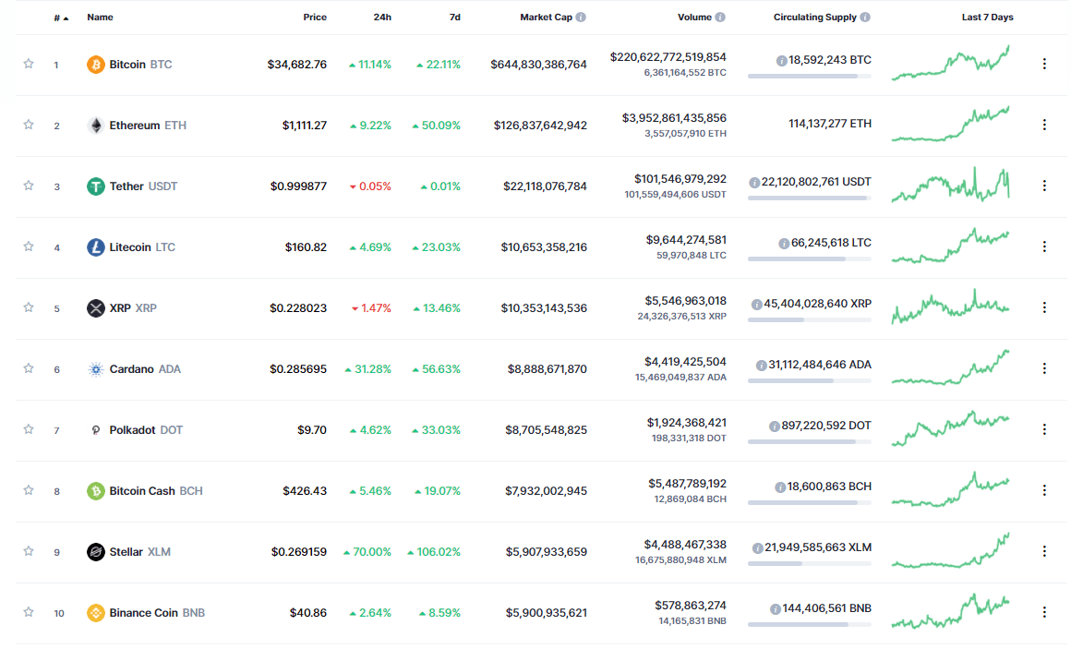Screen dimensions: 1071x649
Task: Click info icon beside Litecoin circulating supply
Action: pos(784,243)
